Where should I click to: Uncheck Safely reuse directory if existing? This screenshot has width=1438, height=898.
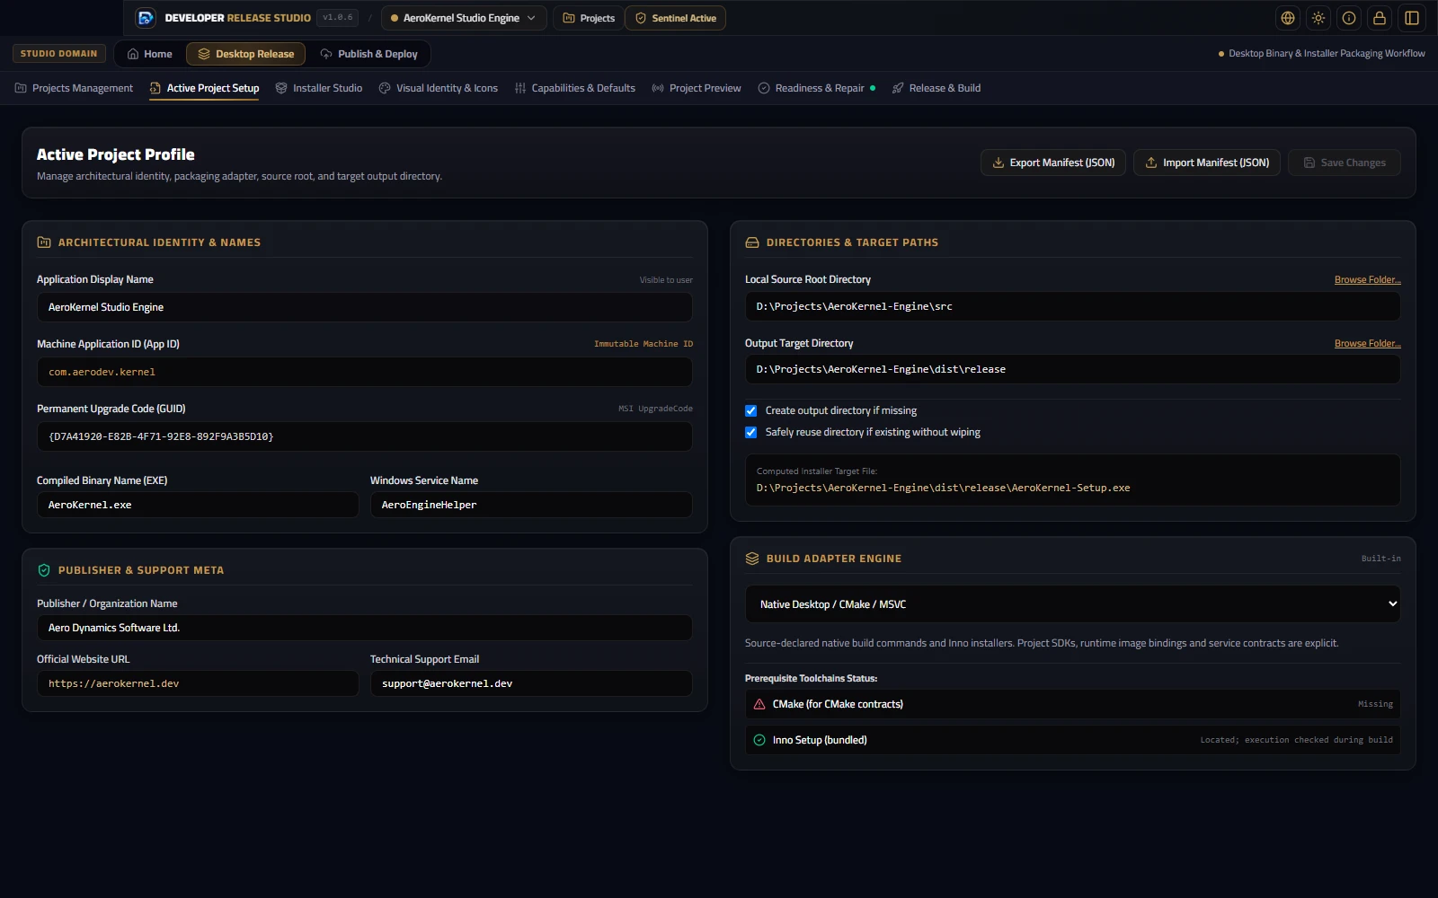[751, 432]
